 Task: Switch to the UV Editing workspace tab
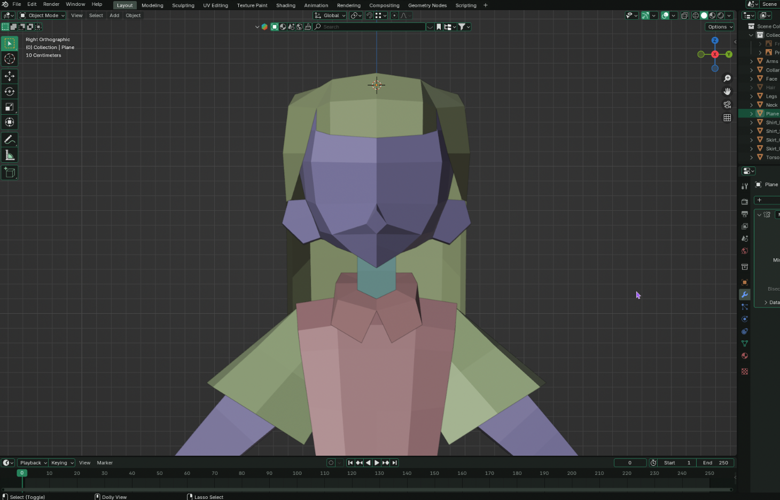pyautogui.click(x=215, y=5)
